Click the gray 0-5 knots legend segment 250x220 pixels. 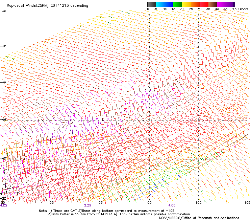151,4
